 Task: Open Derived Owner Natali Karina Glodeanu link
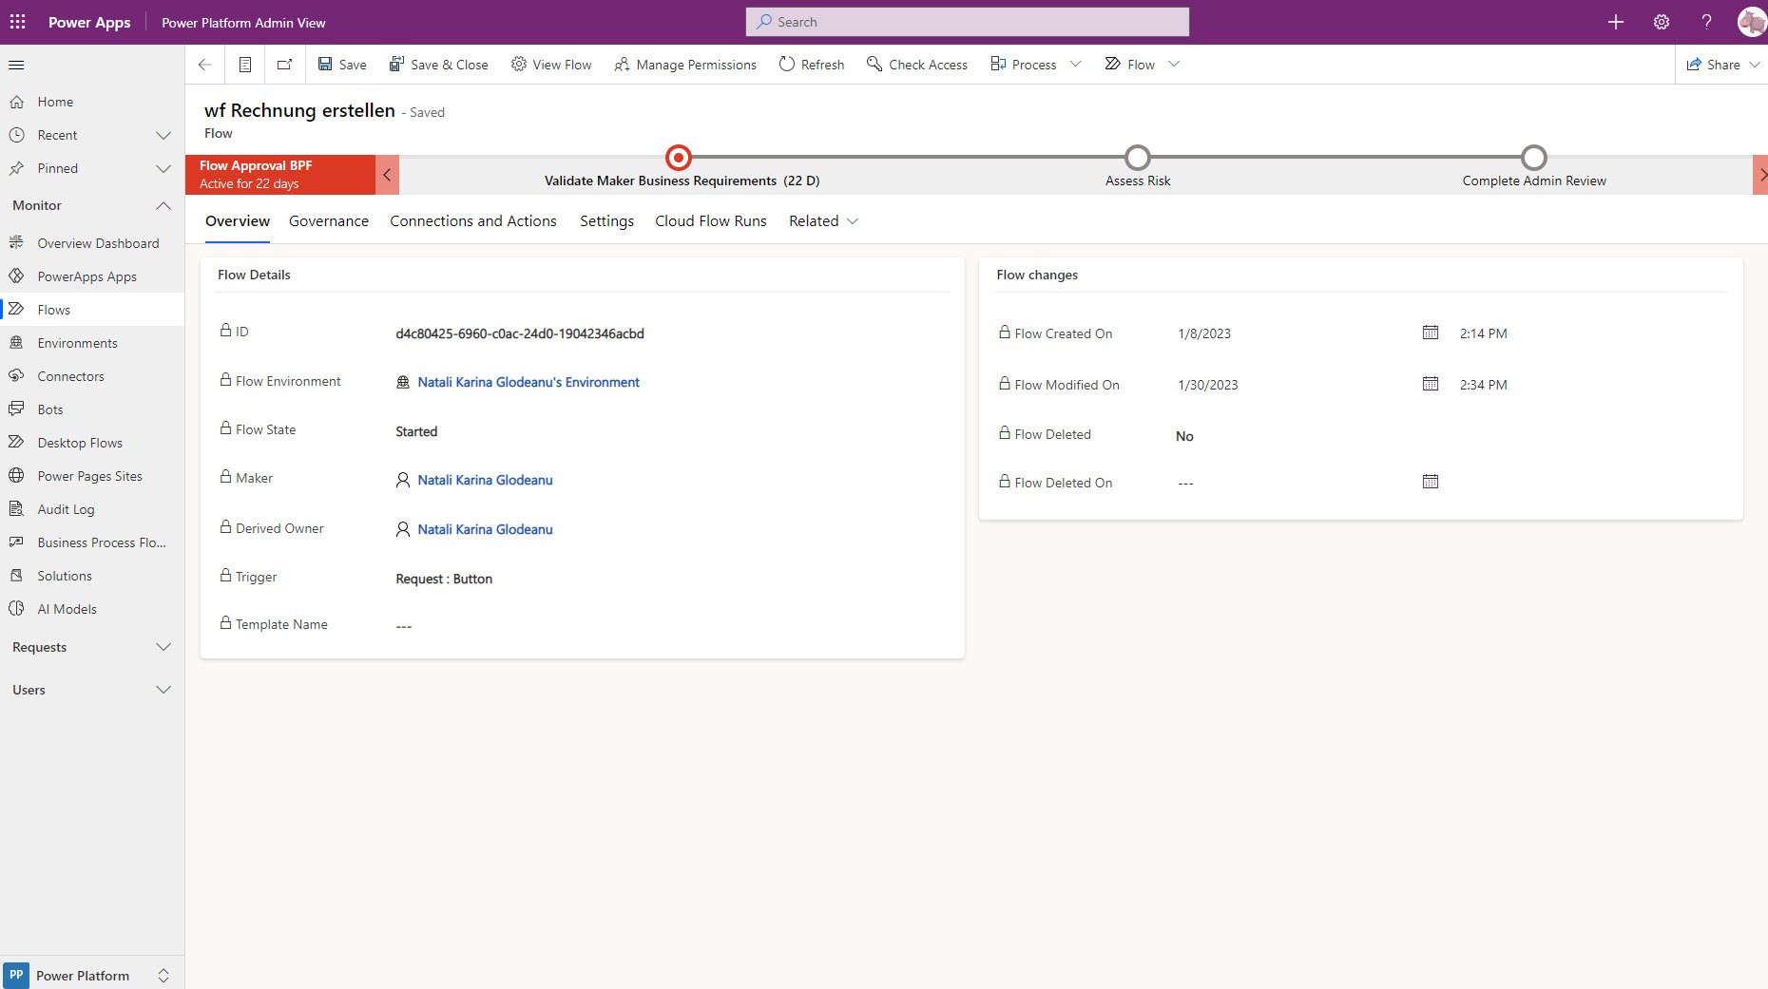pos(485,529)
